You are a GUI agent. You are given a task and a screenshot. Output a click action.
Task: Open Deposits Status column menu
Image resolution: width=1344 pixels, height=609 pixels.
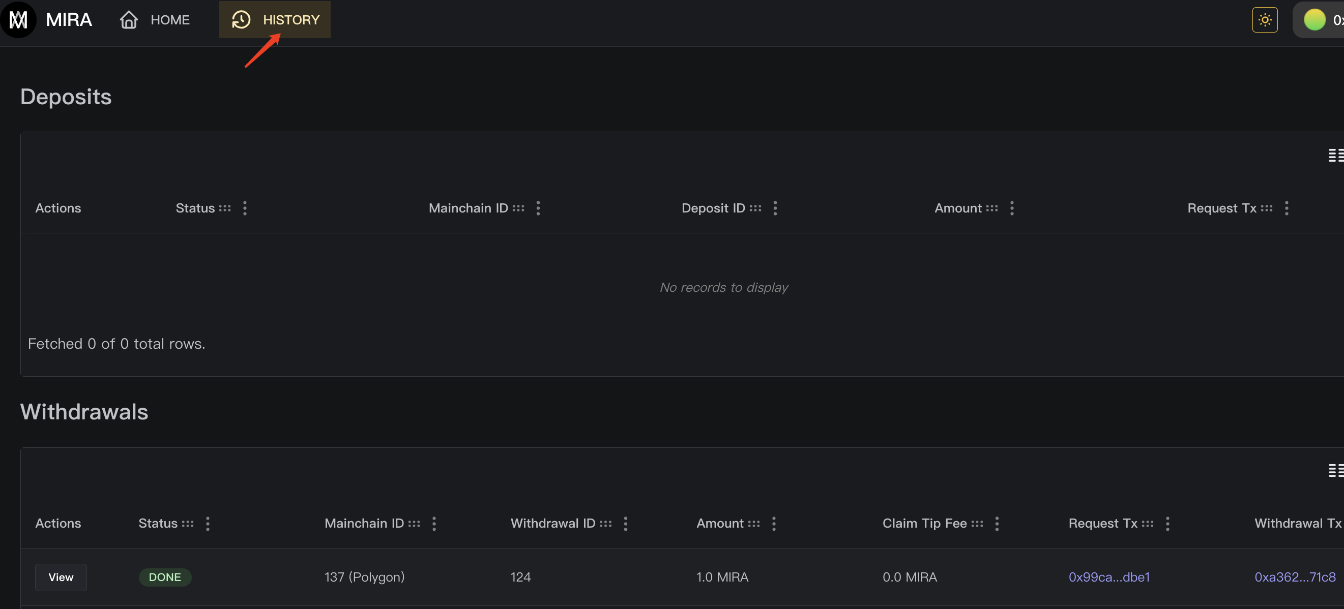point(245,208)
